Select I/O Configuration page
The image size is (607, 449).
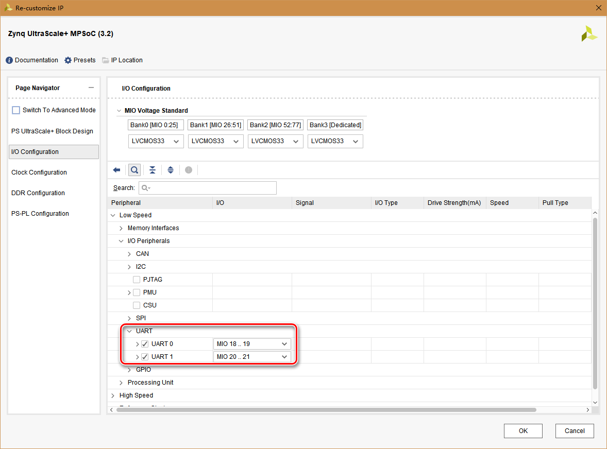coord(54,151)
